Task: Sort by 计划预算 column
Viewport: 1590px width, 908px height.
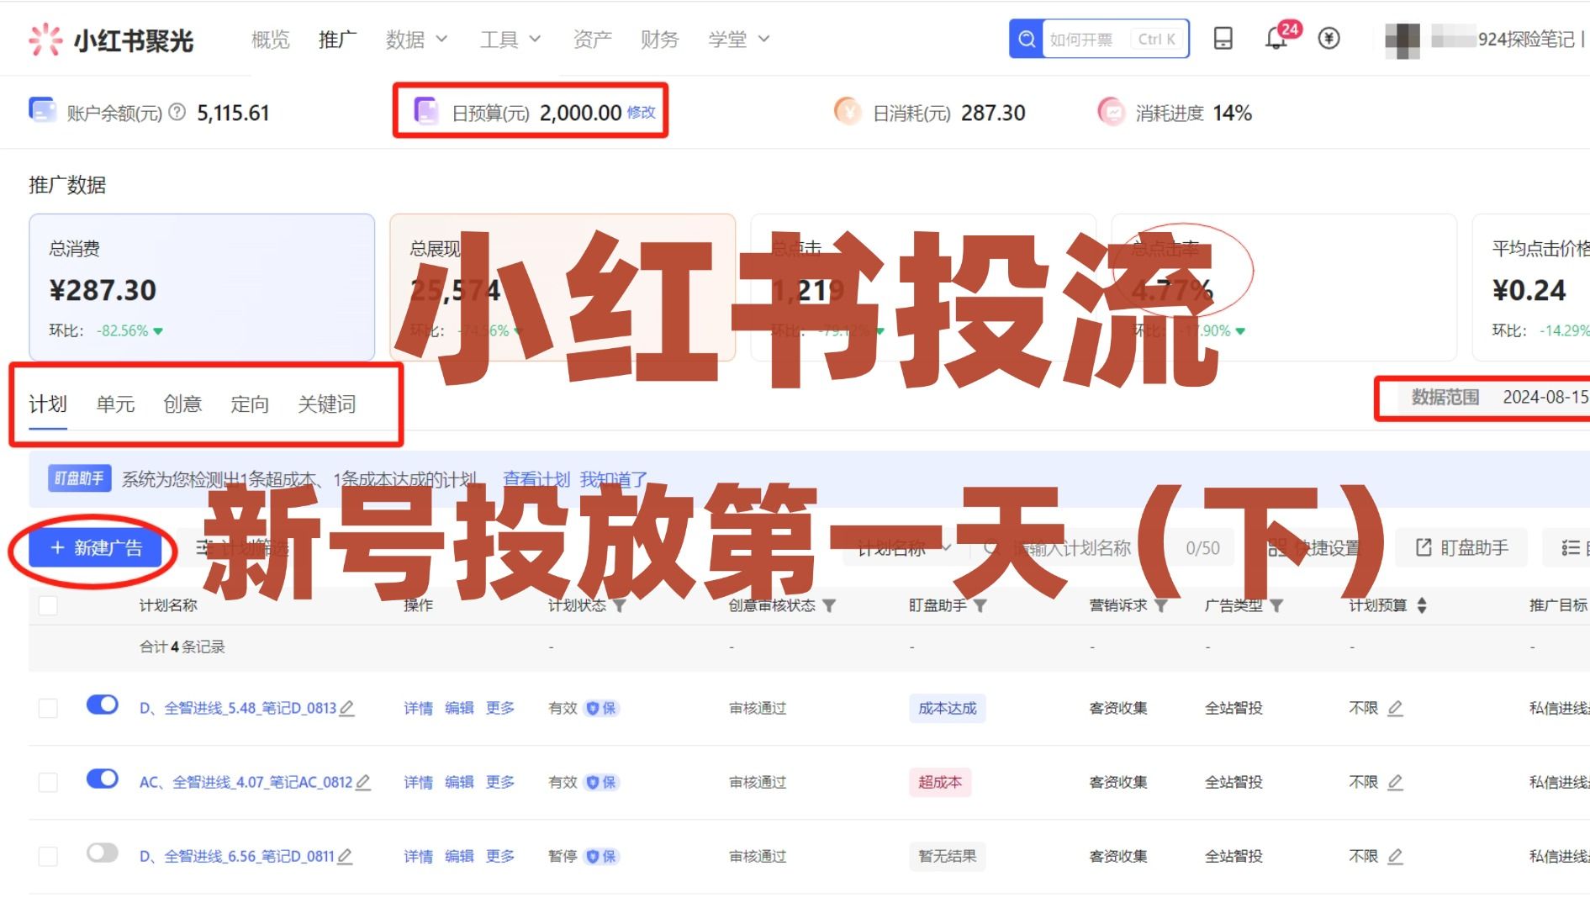Action: click(1422, 605)
